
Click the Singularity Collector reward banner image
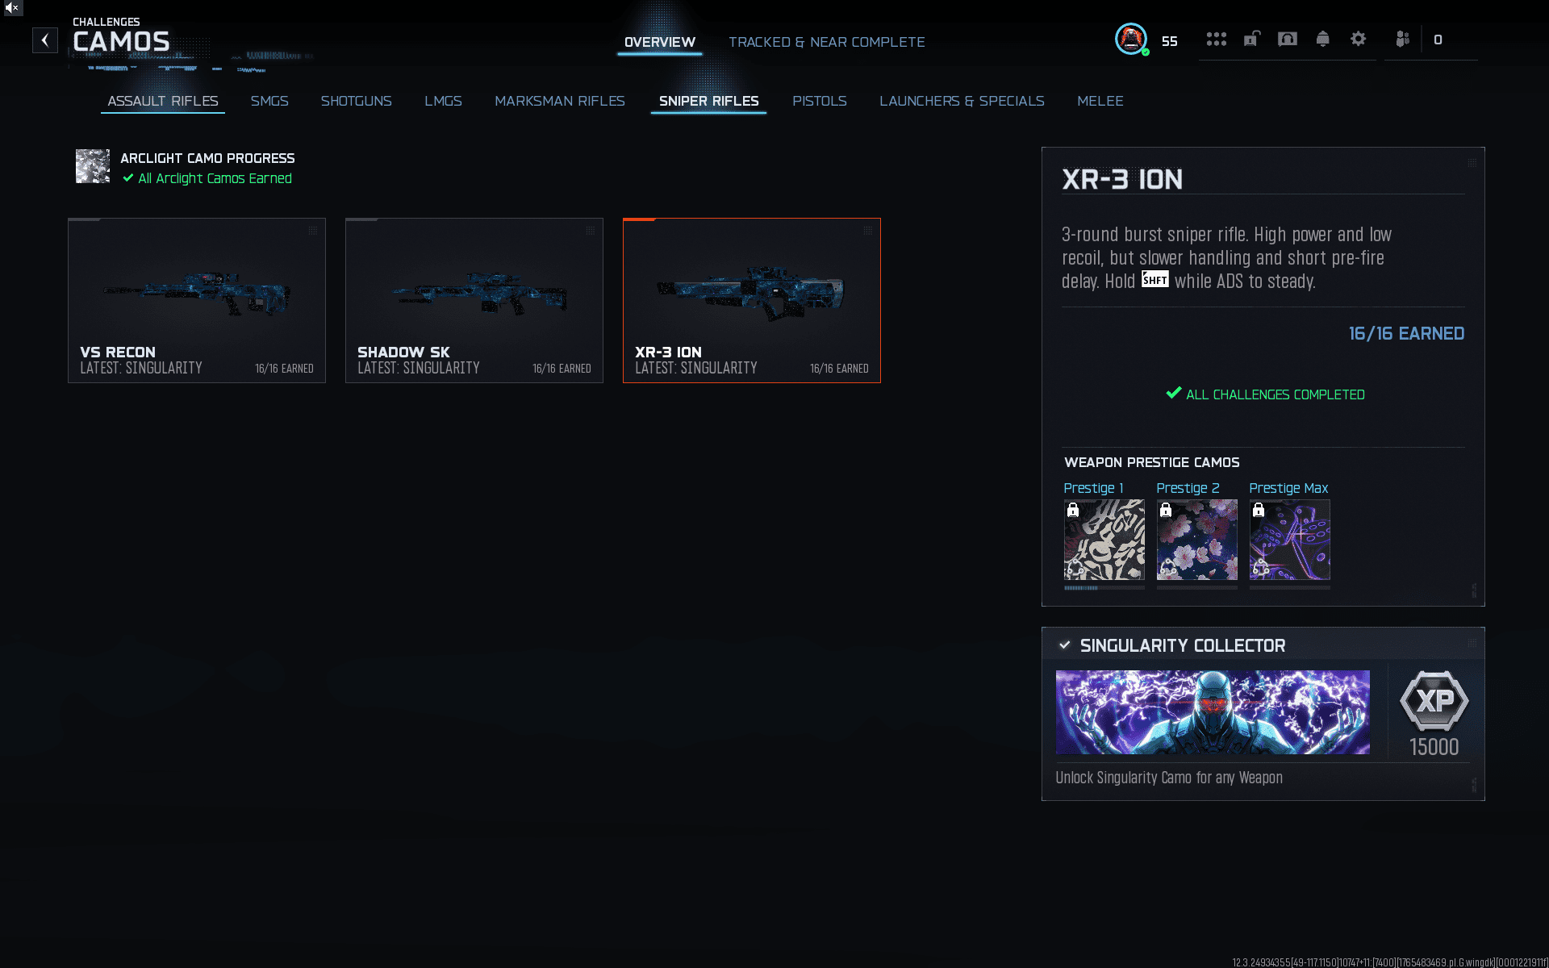[x=1212, y=712]
